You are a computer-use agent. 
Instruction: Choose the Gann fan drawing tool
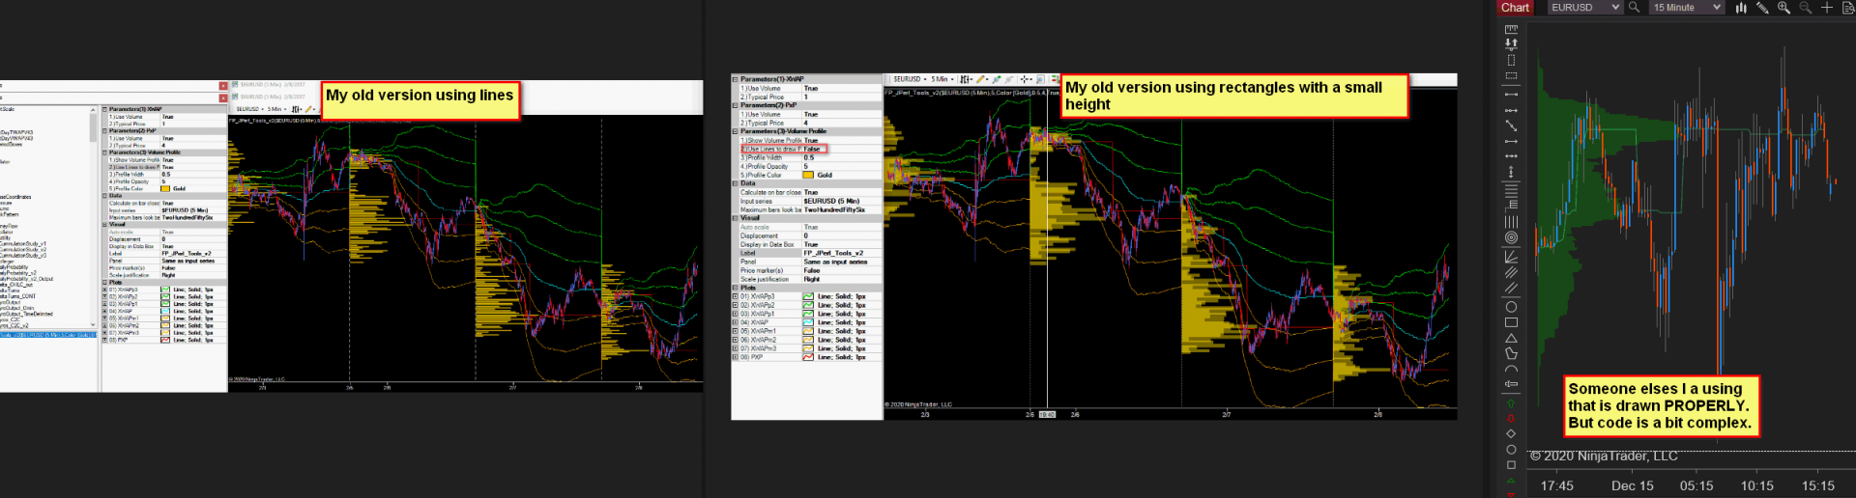tap(1511, 256)
